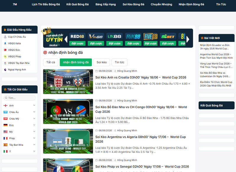Viewport: 236px width, 172px height.
Task: Click the Ngoại Hạng Anh league icon
Action: (5, 70)
